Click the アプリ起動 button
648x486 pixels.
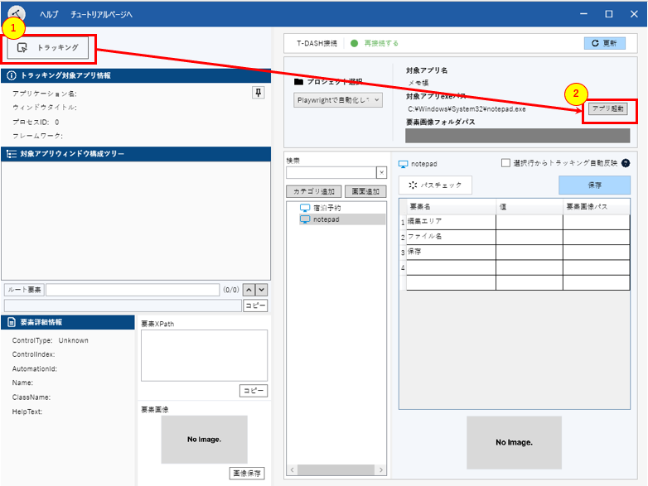tap(607, 108)
